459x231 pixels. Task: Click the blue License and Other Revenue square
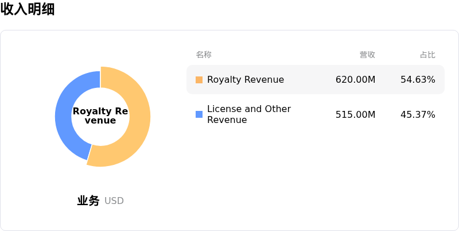(199, 114)
